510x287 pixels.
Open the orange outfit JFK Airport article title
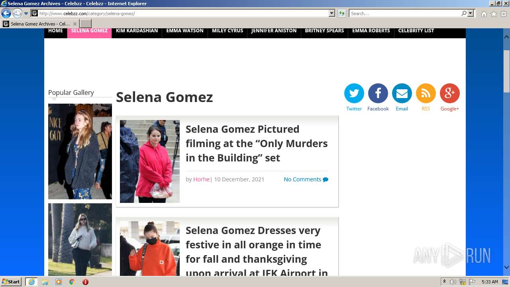[257, 252]
